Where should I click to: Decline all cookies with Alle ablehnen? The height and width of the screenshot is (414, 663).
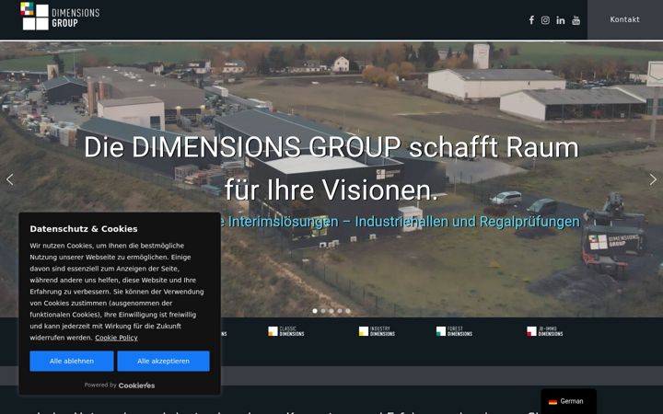coord(72,362)
